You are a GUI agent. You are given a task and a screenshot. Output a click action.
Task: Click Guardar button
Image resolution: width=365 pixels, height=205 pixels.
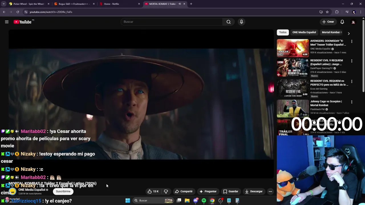tap(231, 191)
